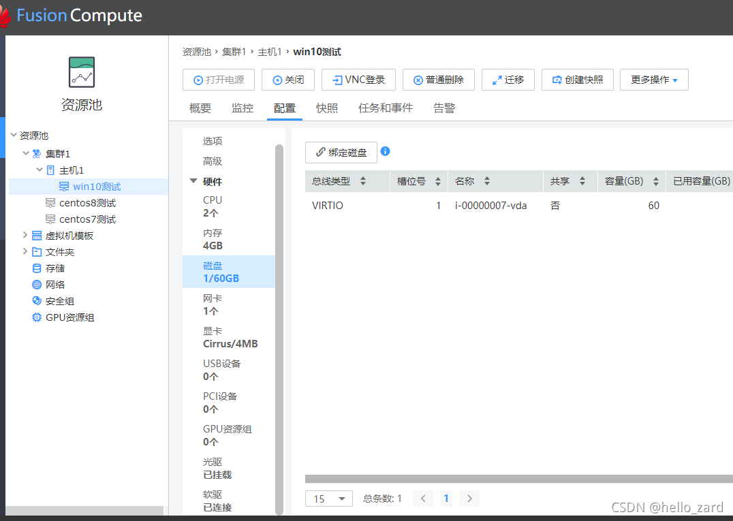Click the 存储 storage icon
The width and height of the screenshot is (733, 521).
point(37,268)
